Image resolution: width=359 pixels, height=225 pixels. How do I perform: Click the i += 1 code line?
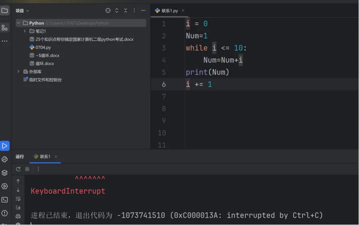[199, 84]
